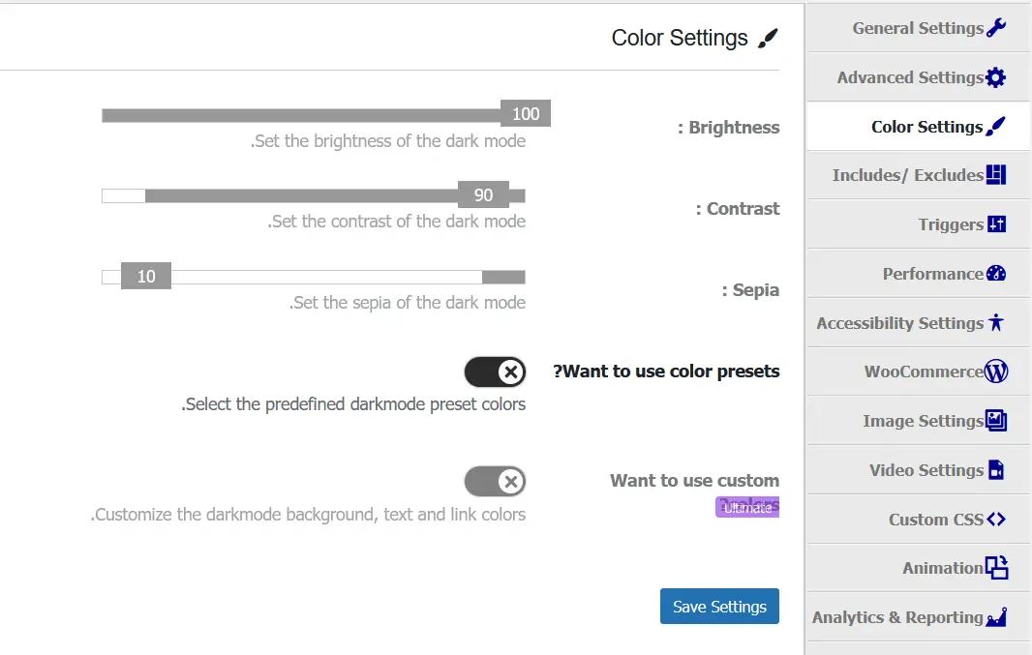Toggle the color presets switch
The image size is (1032, 655).
[495, 372]
